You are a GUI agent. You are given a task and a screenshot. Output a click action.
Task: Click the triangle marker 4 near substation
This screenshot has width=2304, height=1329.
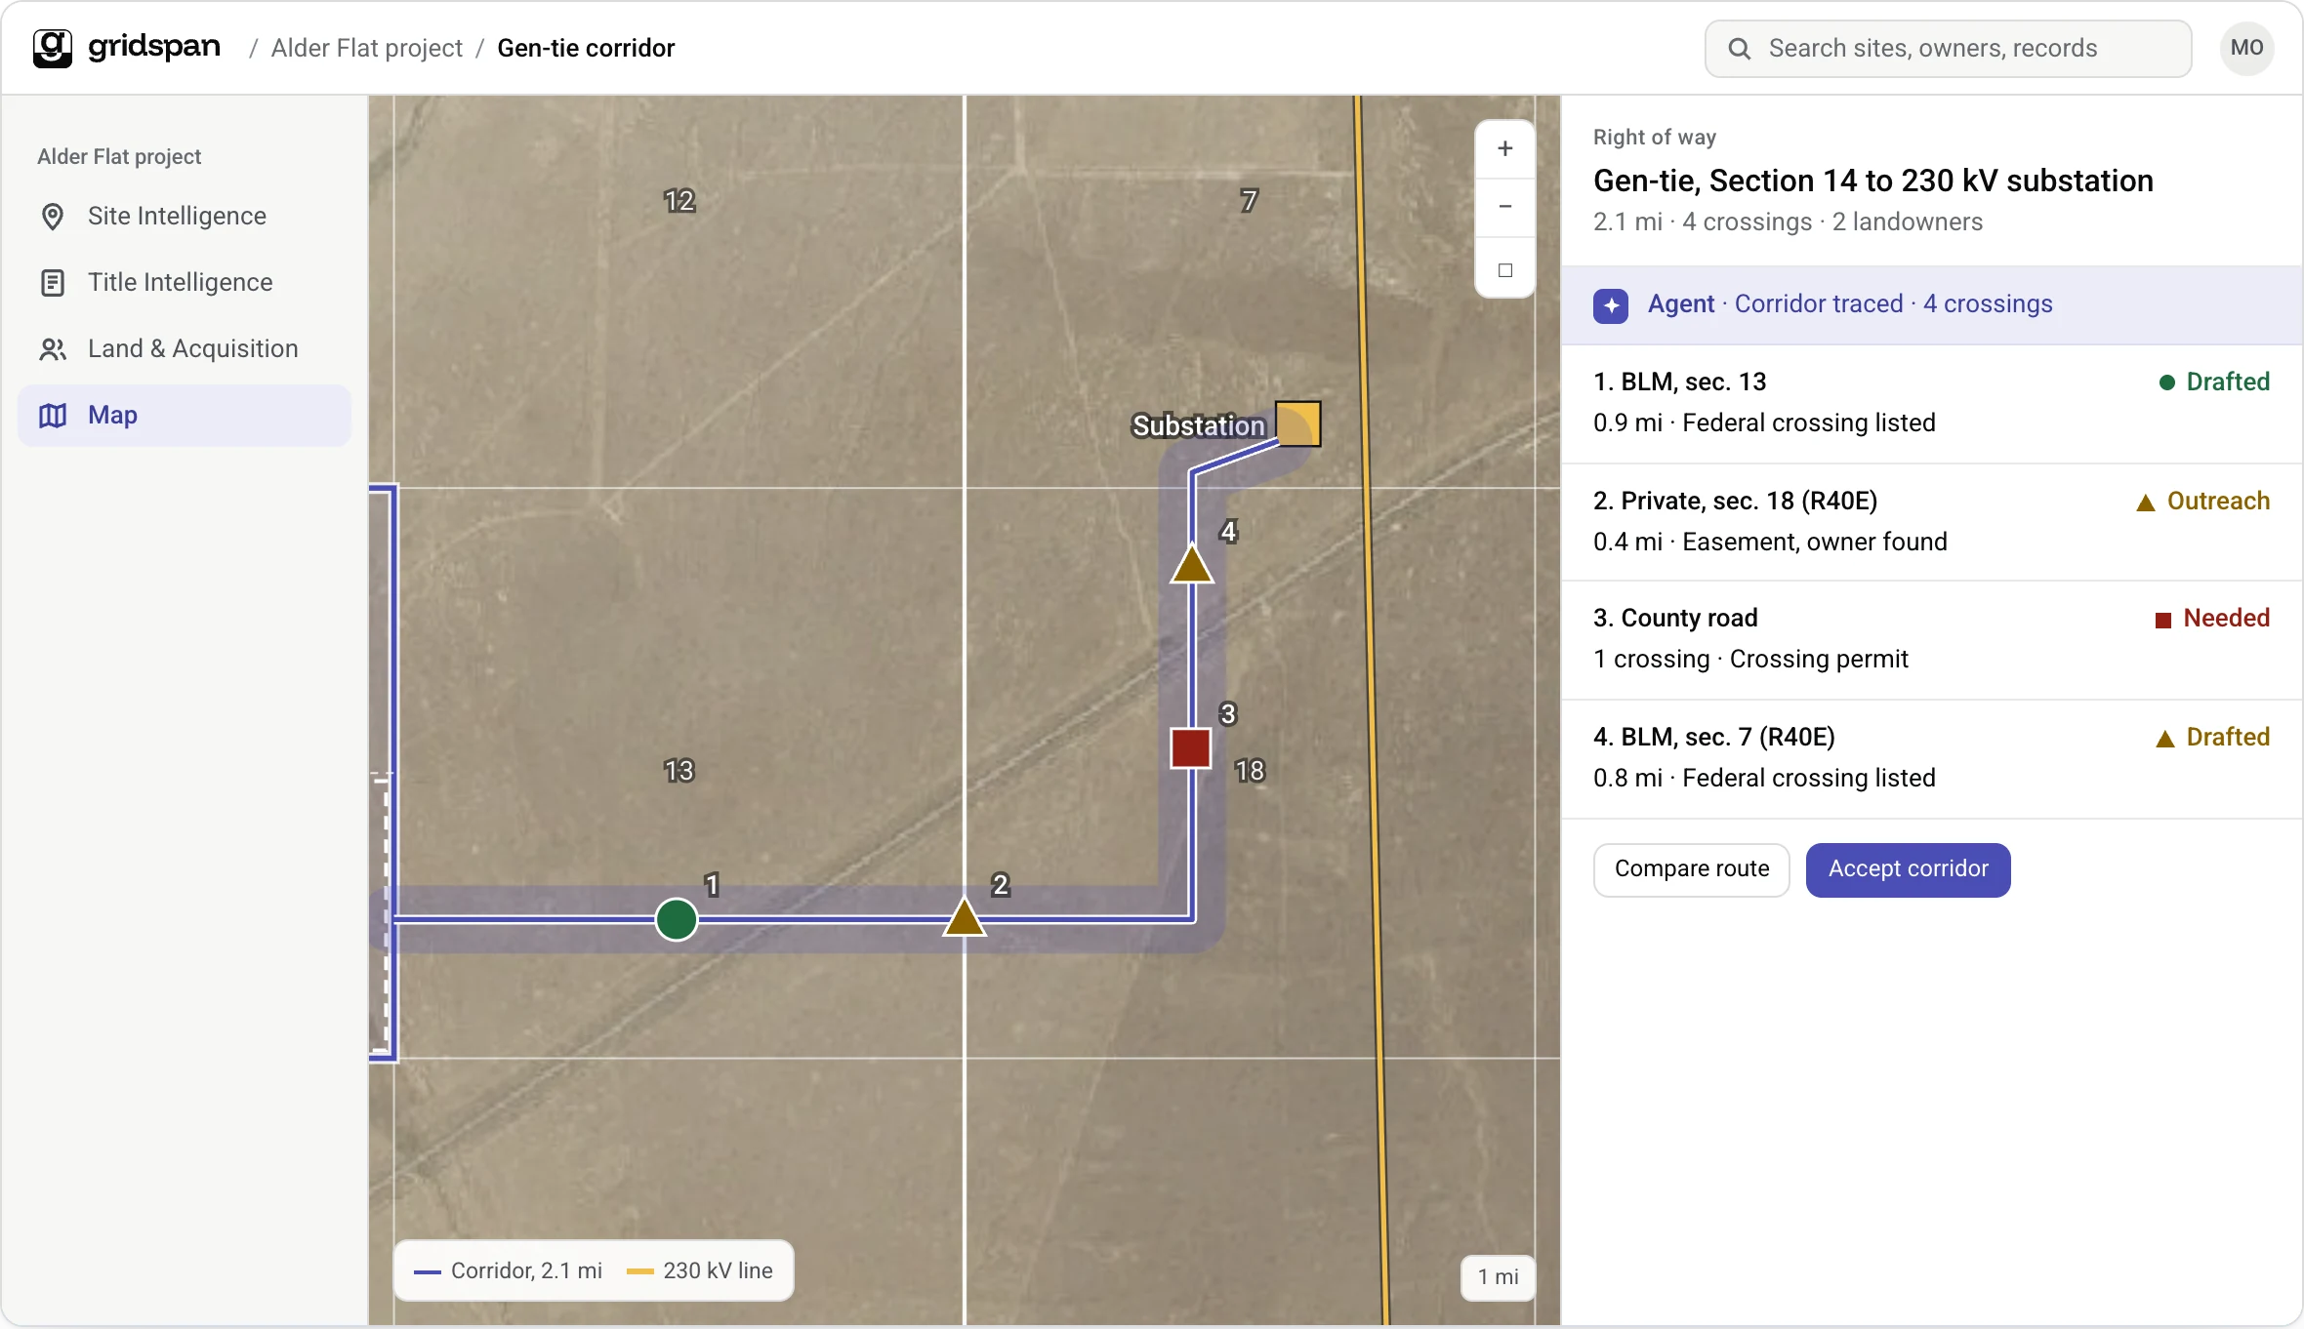pos(1192,565)
